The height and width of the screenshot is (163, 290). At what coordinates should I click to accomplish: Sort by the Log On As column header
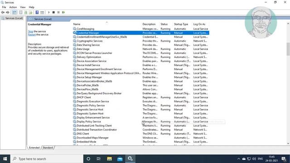coord(201,24)
